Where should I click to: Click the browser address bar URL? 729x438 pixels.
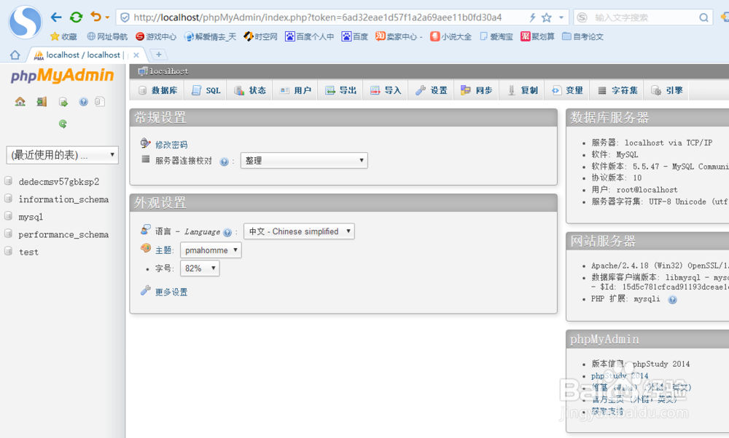point(318,17)
